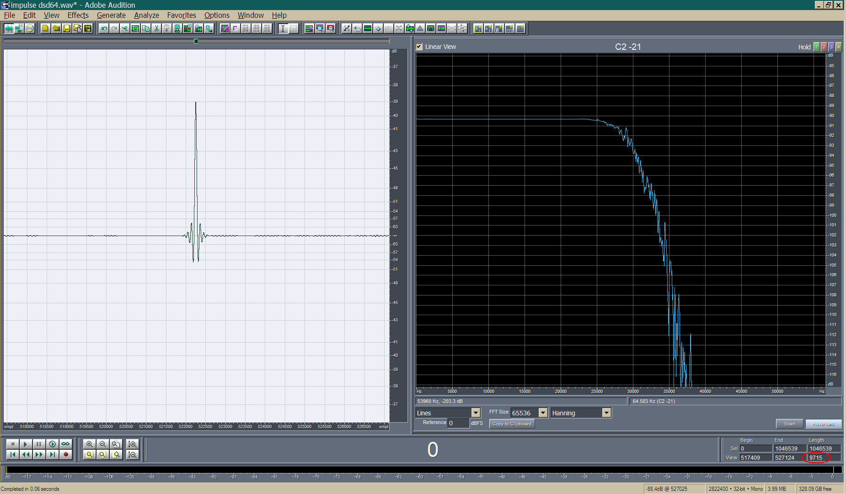Crop the selection with the crop icon
846x494 pixels.
pos(135,28)
